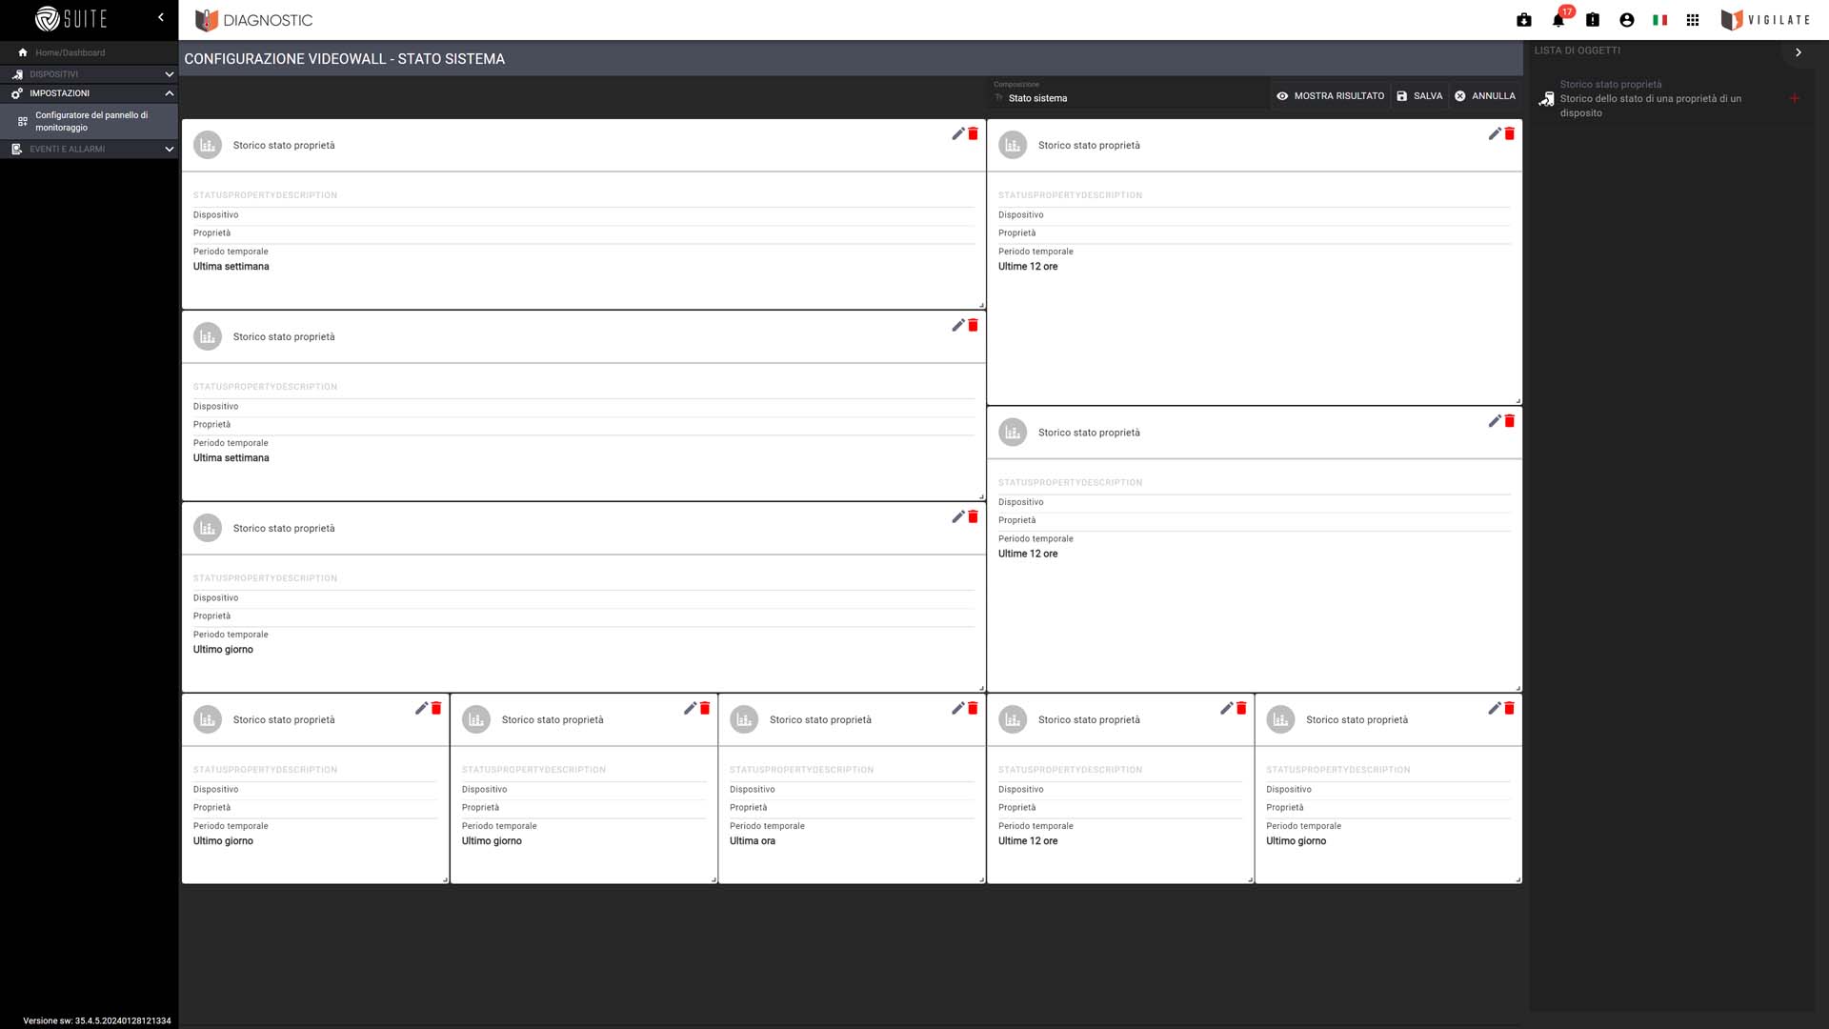Delete the wide Ultimo giorno card
Image resolution: width=1829 pixels, height=1029 pixels.
click(x=974, y=517)
